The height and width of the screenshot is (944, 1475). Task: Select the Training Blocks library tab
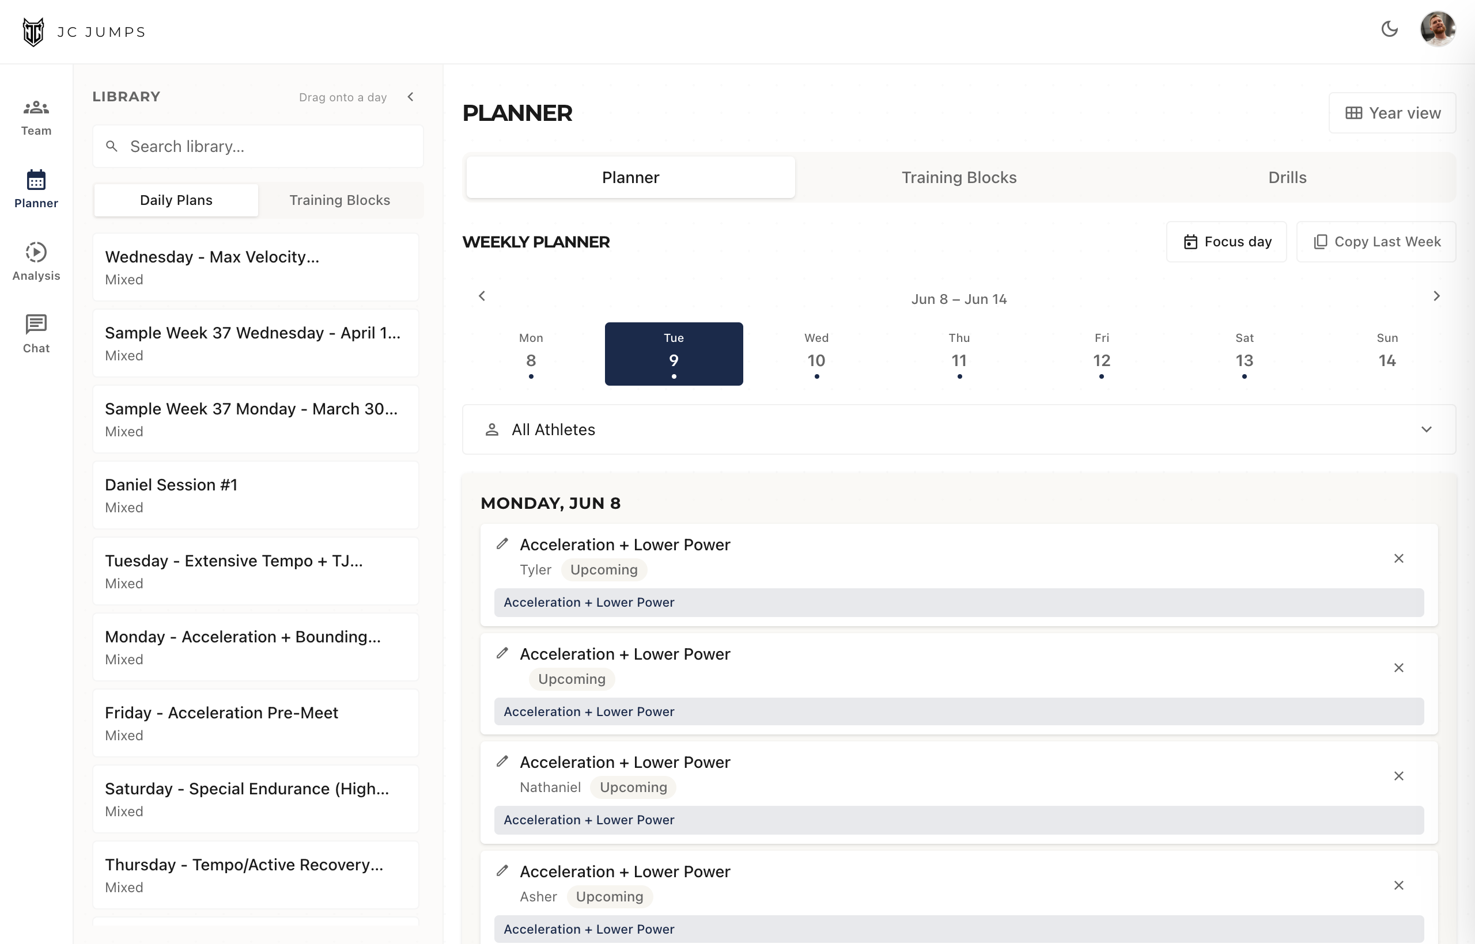click(339, 200)
